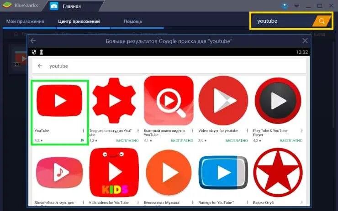
Task: Open Kids videos for YouTube icon
Action: coord(114,173)
